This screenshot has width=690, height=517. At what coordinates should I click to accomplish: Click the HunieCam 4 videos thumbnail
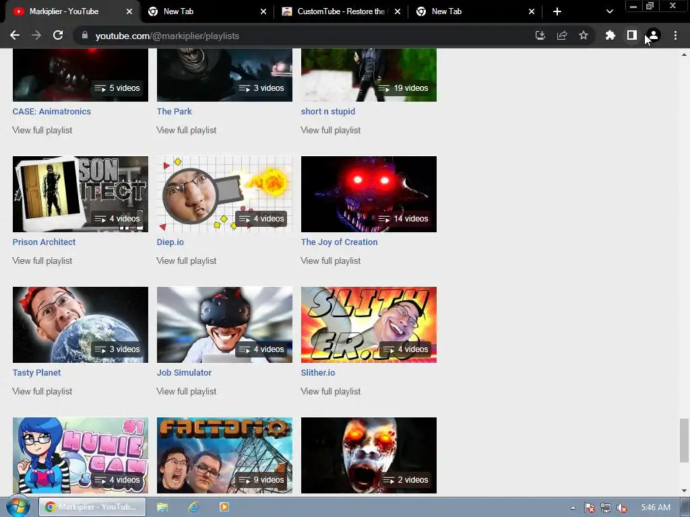pos(81,455)
